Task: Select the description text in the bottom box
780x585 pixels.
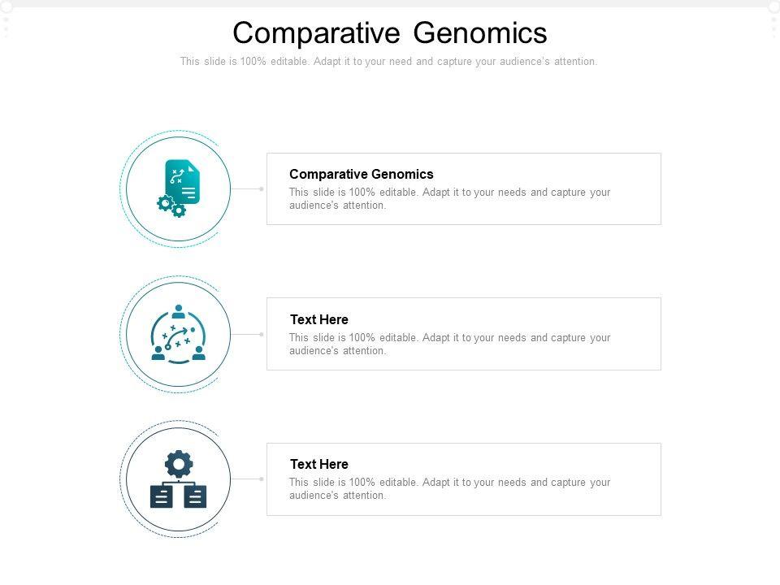Action: pos(449,488)
